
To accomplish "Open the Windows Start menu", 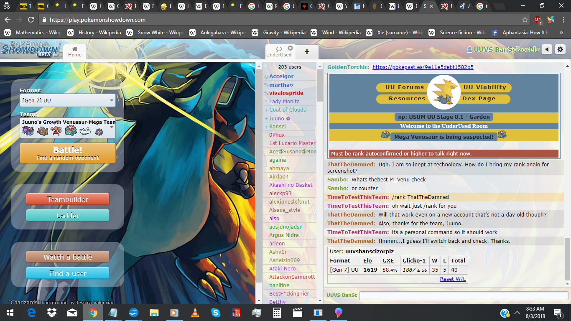I will pos(10,313).
